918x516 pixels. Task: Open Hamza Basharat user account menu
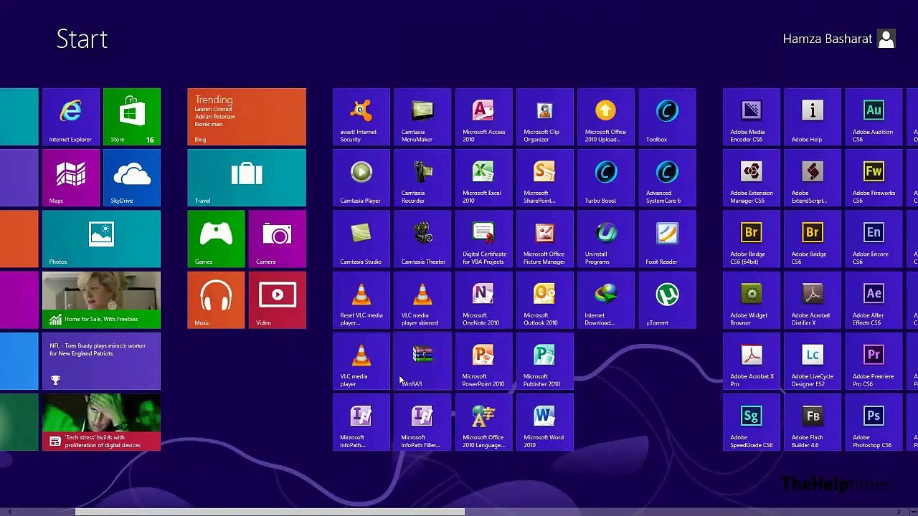click(x=839, y=39)
